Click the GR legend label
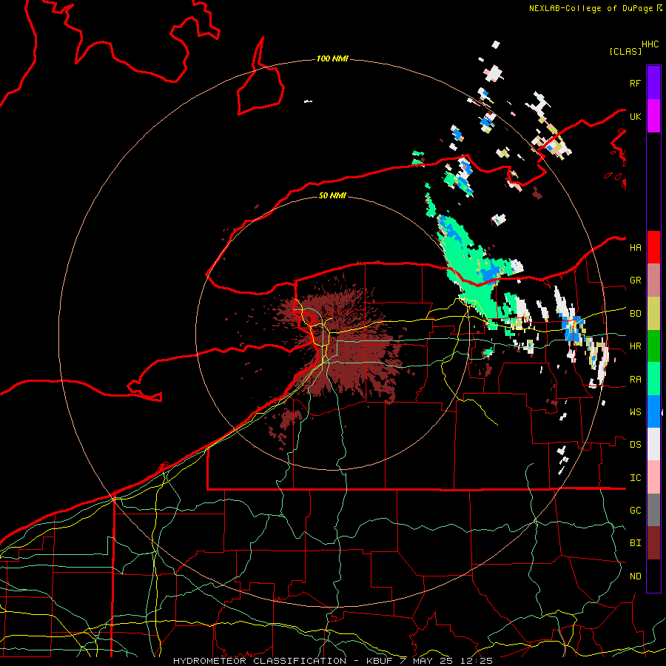Image resolution: width=666 pixels, height=666 pixels. click(x=635, y=280)
